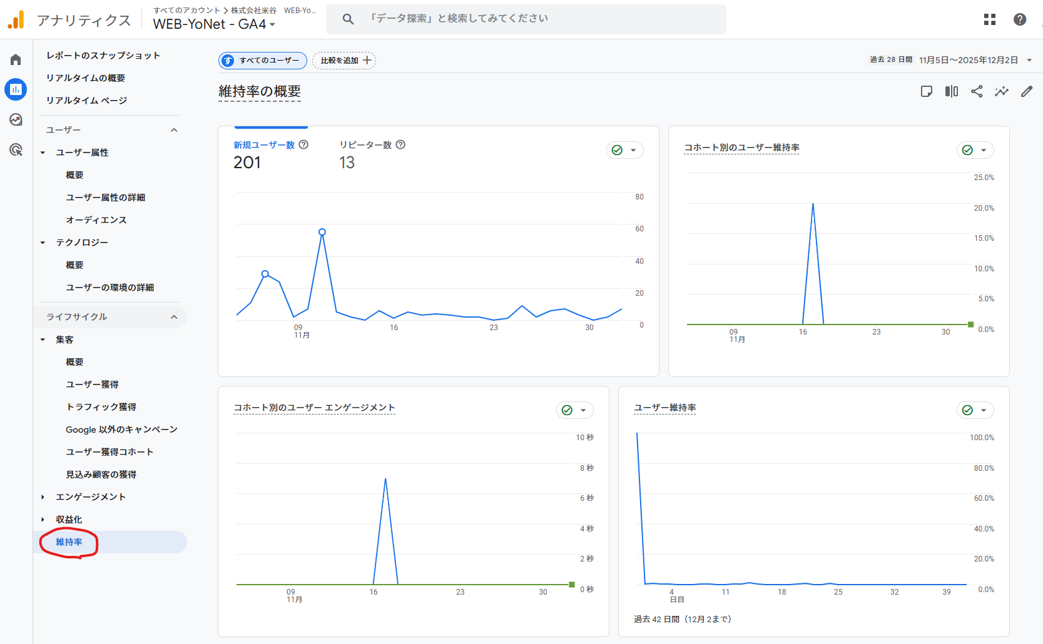Open トラフィック獲得 report in sidebar
The width and height of the screenshot is (1043, 644).
pos(101,407)
